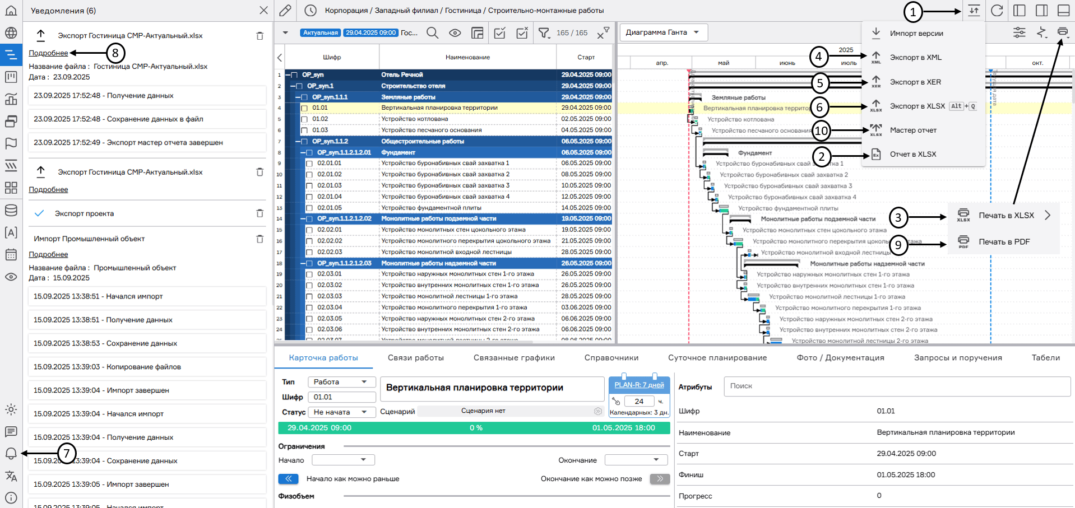Switch to the 'Связи работы' tab
The width and height of the screenshot is (1075, 508).
pos(415,358)
